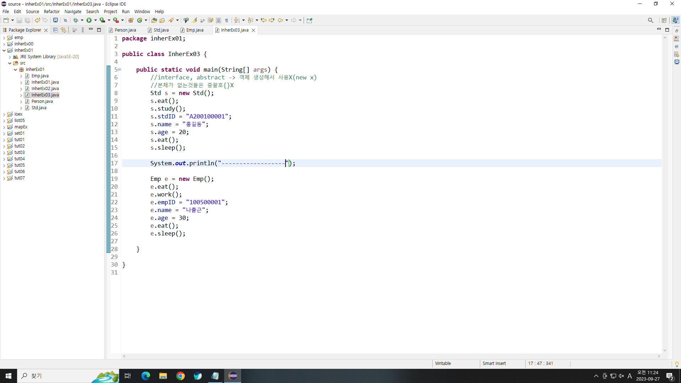This screenshot has height=383, width=681.
Task: Open the Run button dropdown arrow
Action: pyautogui.click(x=95, y=20)
